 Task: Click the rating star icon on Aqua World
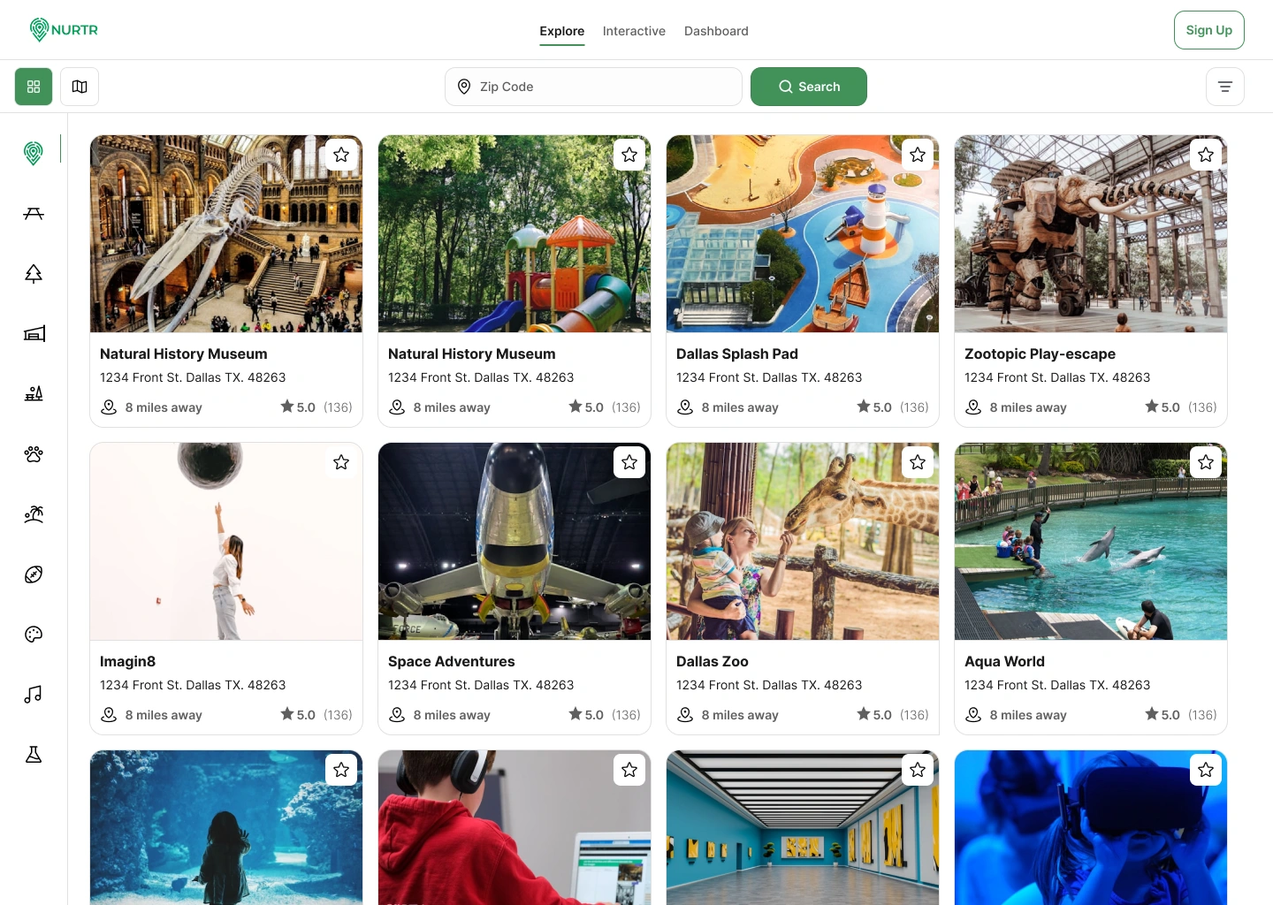pyautogui.click(x=1152, y=714)
